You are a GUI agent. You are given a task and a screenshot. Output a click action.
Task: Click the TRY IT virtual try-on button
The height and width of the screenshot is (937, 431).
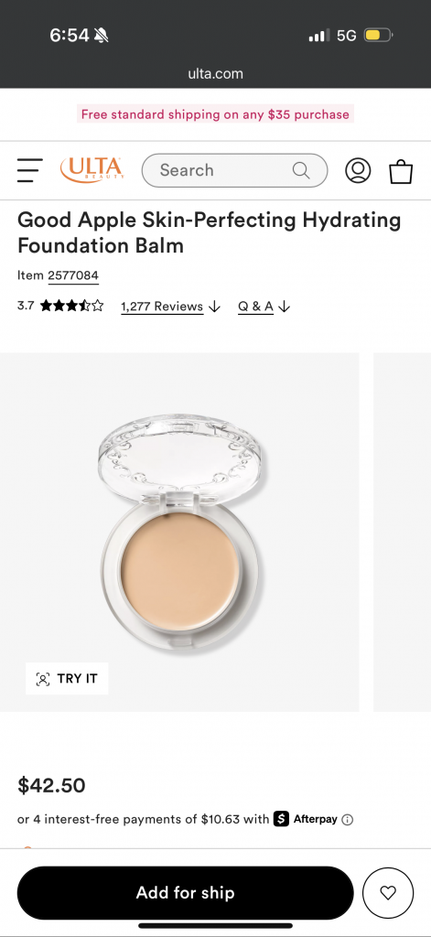tap(67, 678)
